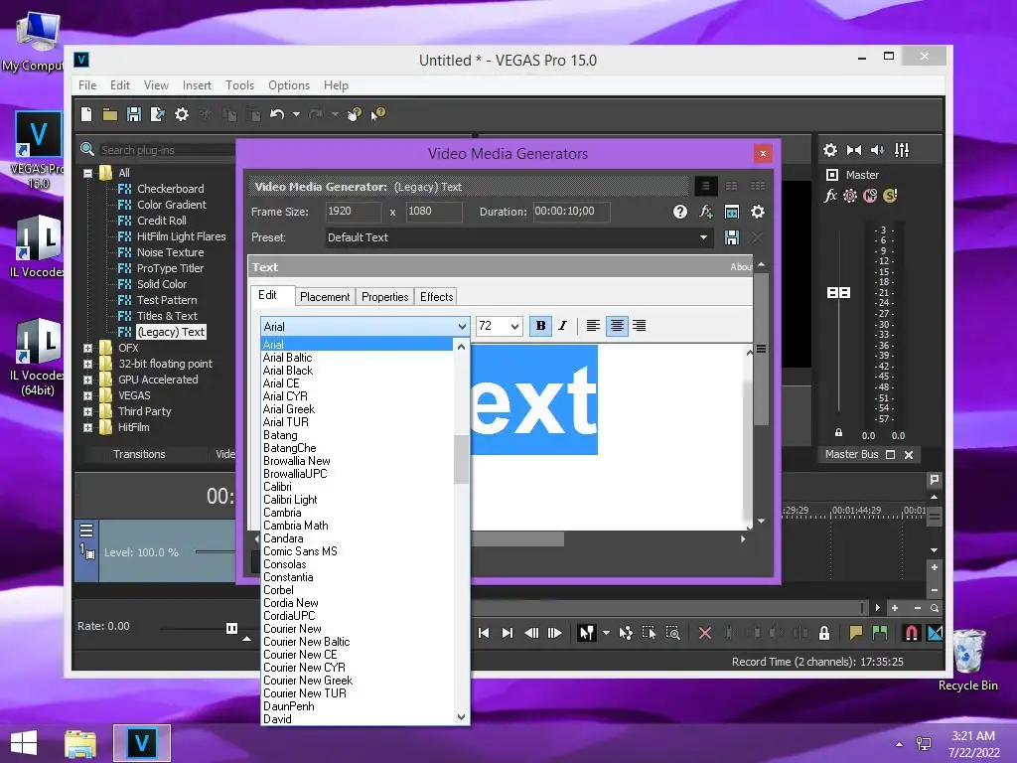The height and width of the screenshot is (763, 1017).
Task: Click the plug-in chain fx icon in generator
Action: tap(706, 212)
